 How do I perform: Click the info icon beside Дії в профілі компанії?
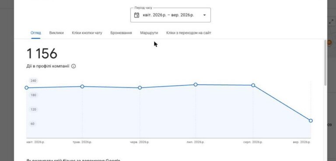click(73, 66)
